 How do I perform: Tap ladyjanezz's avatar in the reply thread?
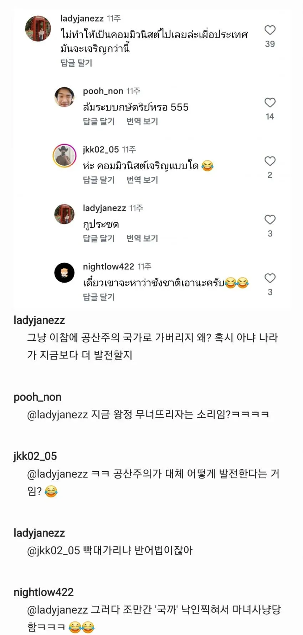(65, 214)
